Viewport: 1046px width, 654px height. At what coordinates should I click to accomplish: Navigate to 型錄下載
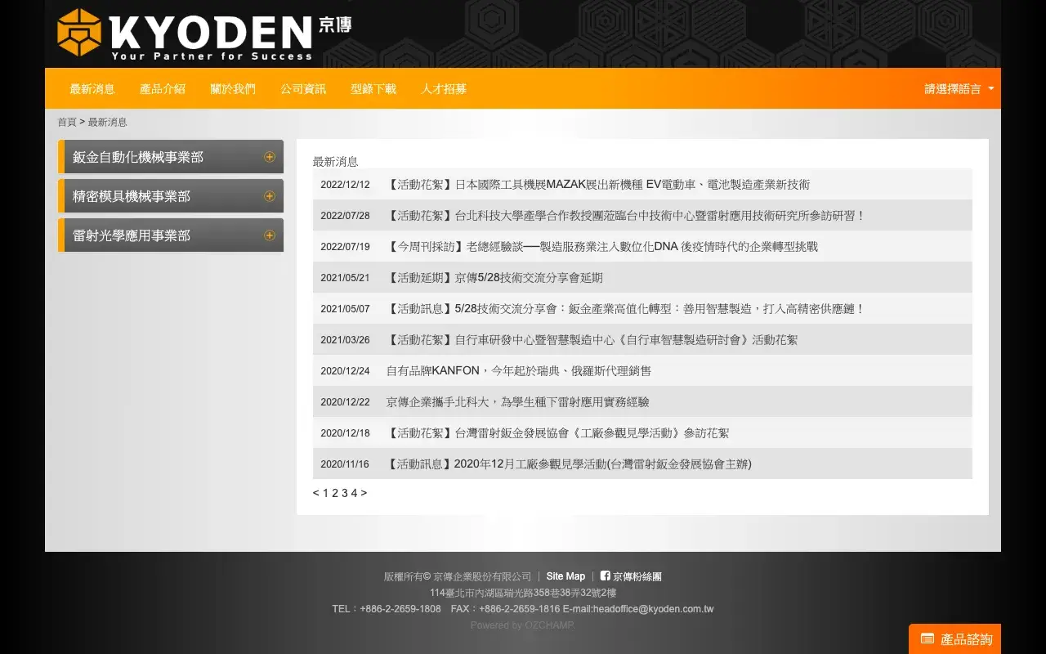click(373, 89)
